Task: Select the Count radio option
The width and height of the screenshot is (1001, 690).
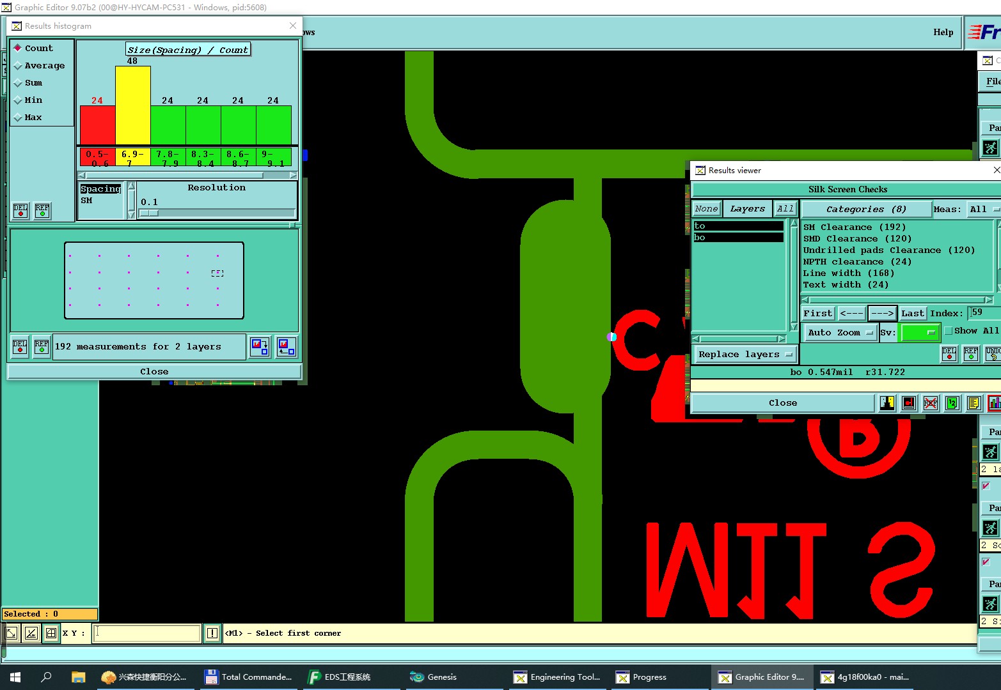Action: coord(34,48)
